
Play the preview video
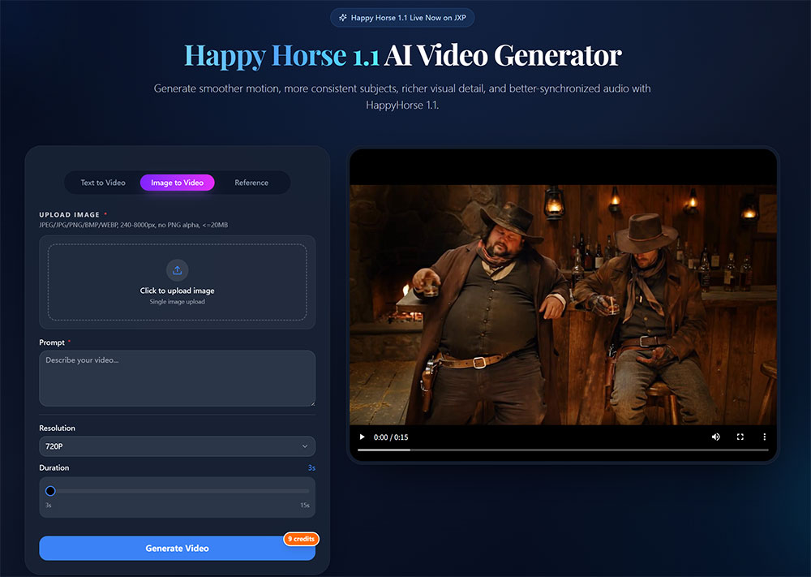pos(362,437)
